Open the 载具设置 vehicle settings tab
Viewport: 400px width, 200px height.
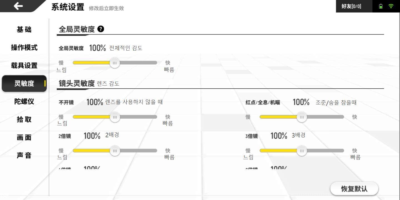pyautogui.click(x=24, y=66)
